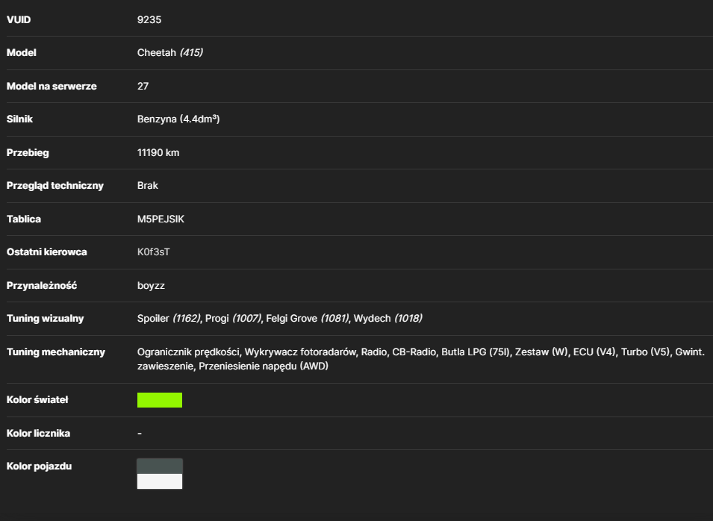Click the Kolor pojazdu label
Screen dimensions: 713x521
pyautogui.click(x=39, y=466)
